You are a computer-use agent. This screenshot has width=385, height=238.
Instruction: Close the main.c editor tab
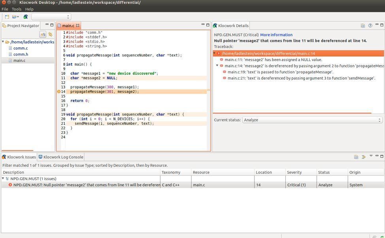coord(78,26)
